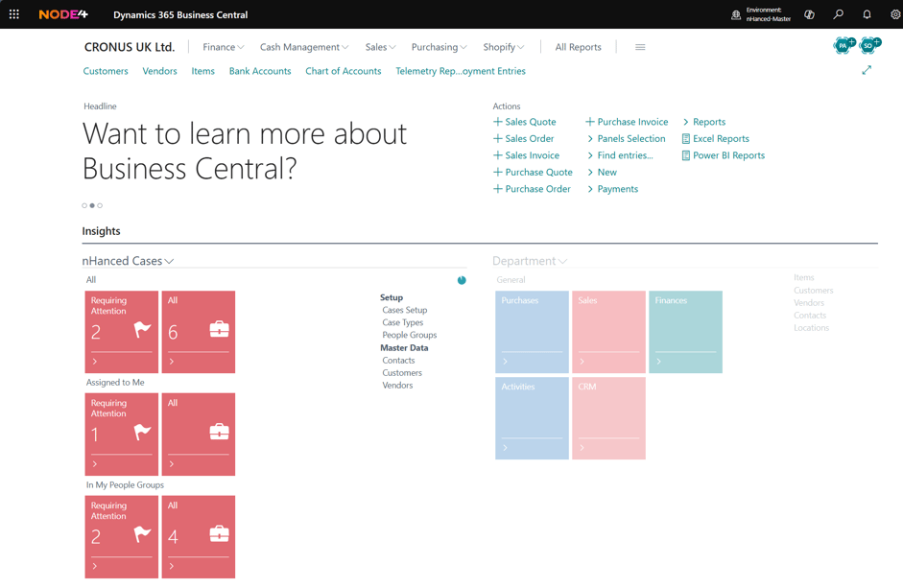Open Locations in Department list

click(x=812, y=328)
